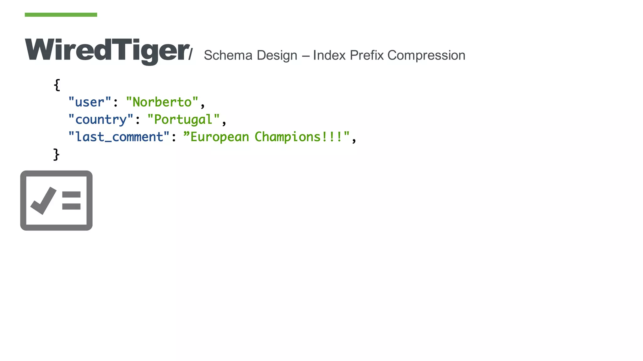
Task: Select the "Norberto" value
Action: (x=162, y=102)
